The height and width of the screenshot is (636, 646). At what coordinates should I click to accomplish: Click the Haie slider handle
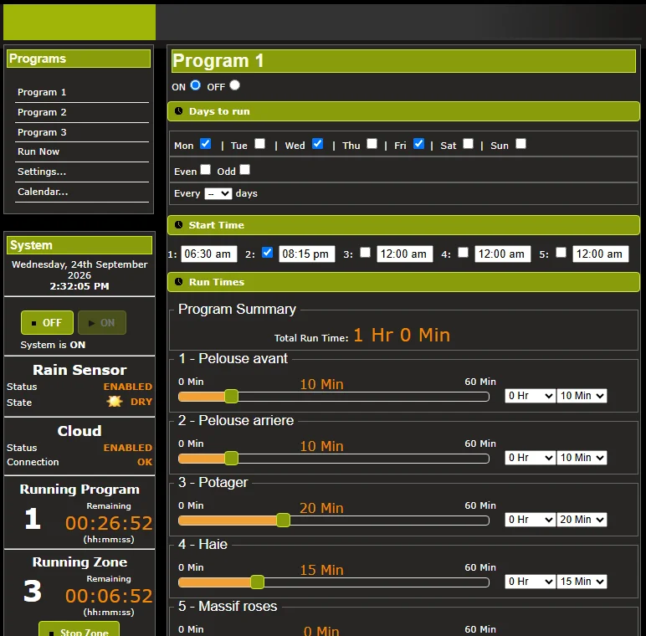click(258, 582)
